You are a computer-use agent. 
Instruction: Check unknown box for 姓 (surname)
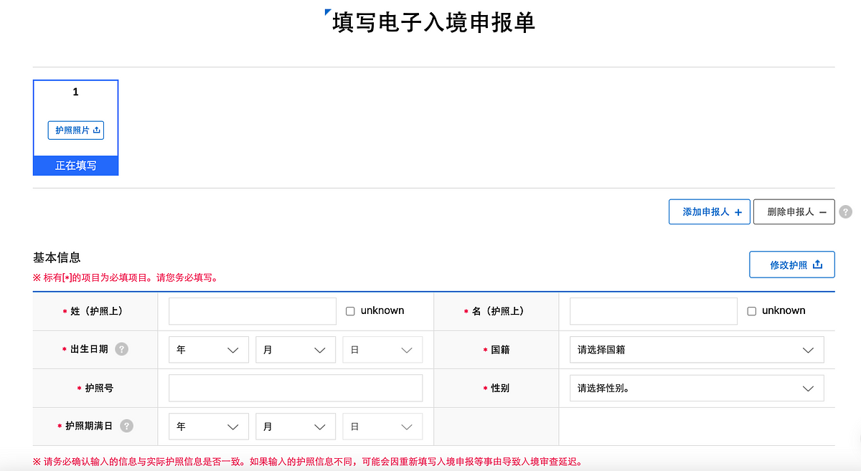(350, 311)
